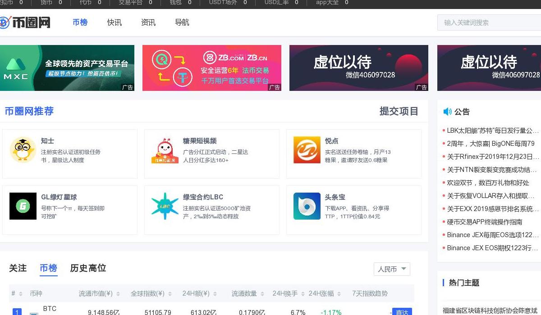Click 钱包 in the top stats bar

175,2
